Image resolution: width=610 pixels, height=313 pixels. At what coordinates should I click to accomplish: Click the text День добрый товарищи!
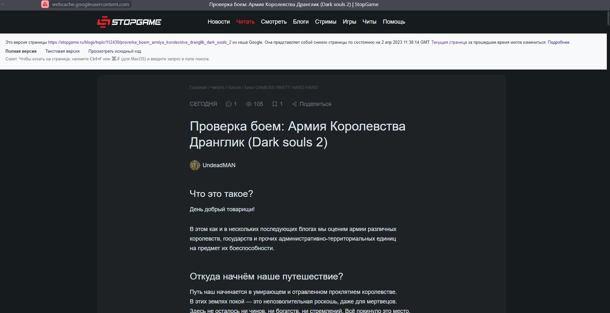(x=222, y=209)
